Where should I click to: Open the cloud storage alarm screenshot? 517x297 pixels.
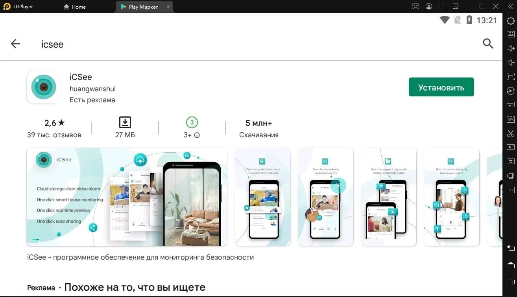pyautogui.click(x=262, y=197)
